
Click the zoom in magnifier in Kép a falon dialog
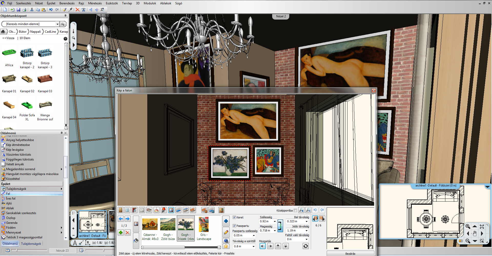(x=301, y=210)
